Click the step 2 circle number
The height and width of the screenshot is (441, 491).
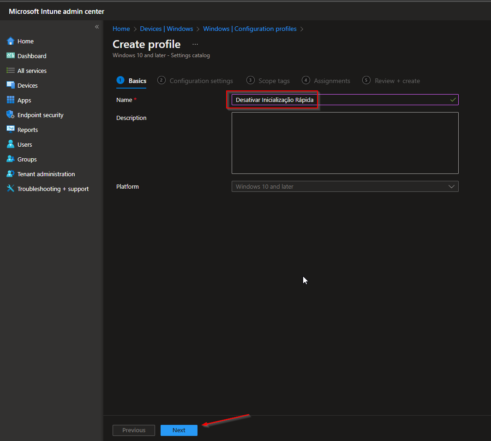161,80
